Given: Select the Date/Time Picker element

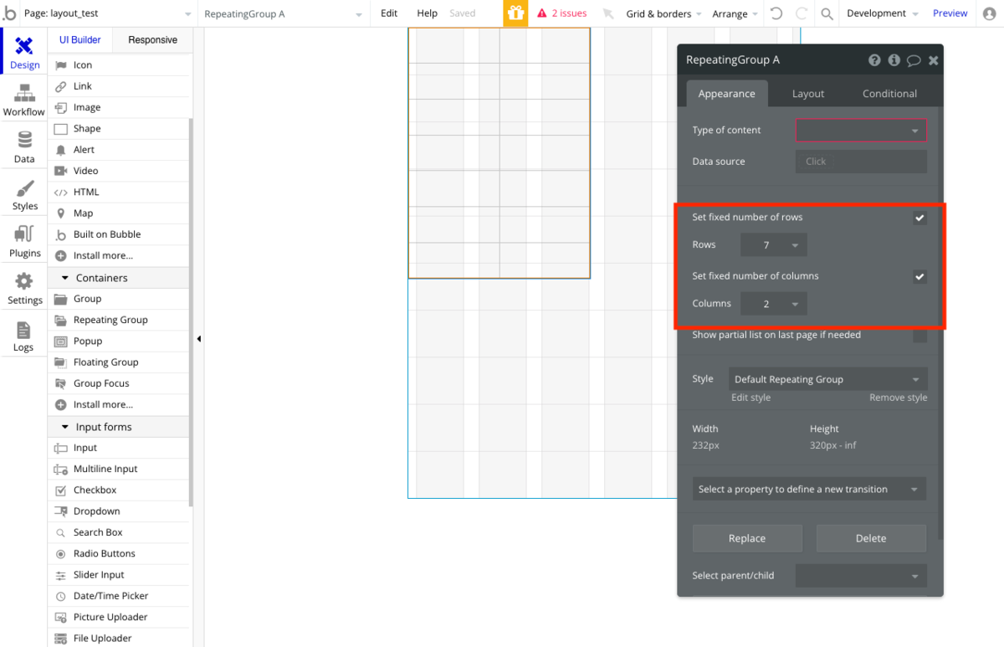Looking at the screenshot, I should (120, 596).
